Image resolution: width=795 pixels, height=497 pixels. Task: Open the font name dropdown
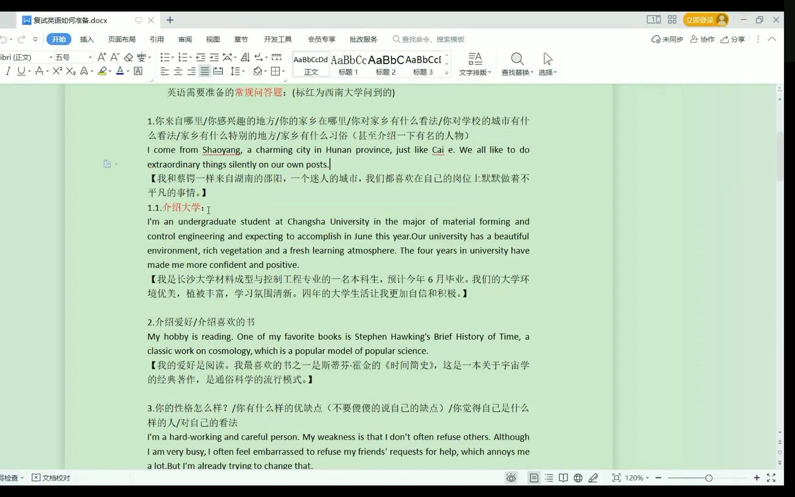coord(51,57)
